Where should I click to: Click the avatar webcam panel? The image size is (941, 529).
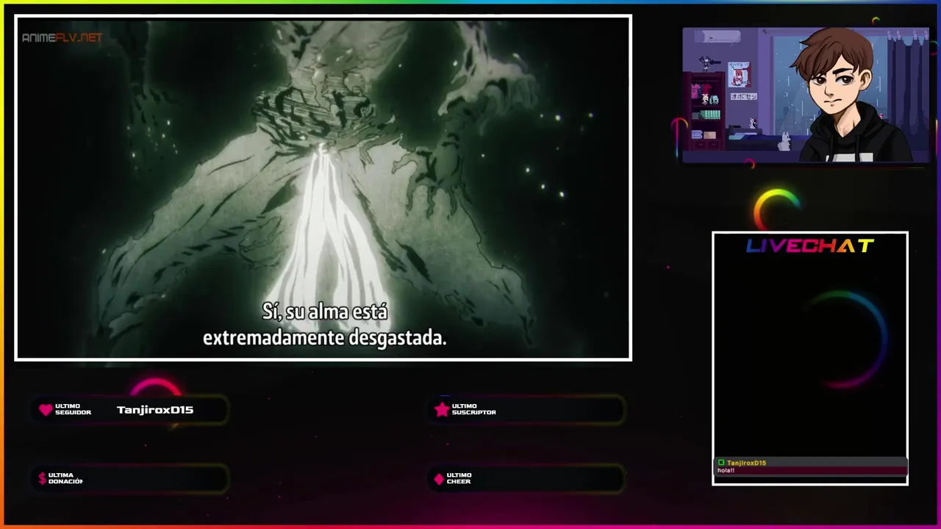(806, 96)
